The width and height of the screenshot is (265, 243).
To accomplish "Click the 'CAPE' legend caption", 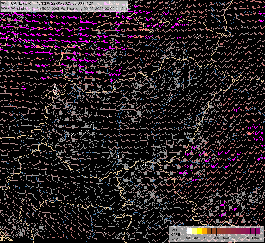I will pos(176,235).
